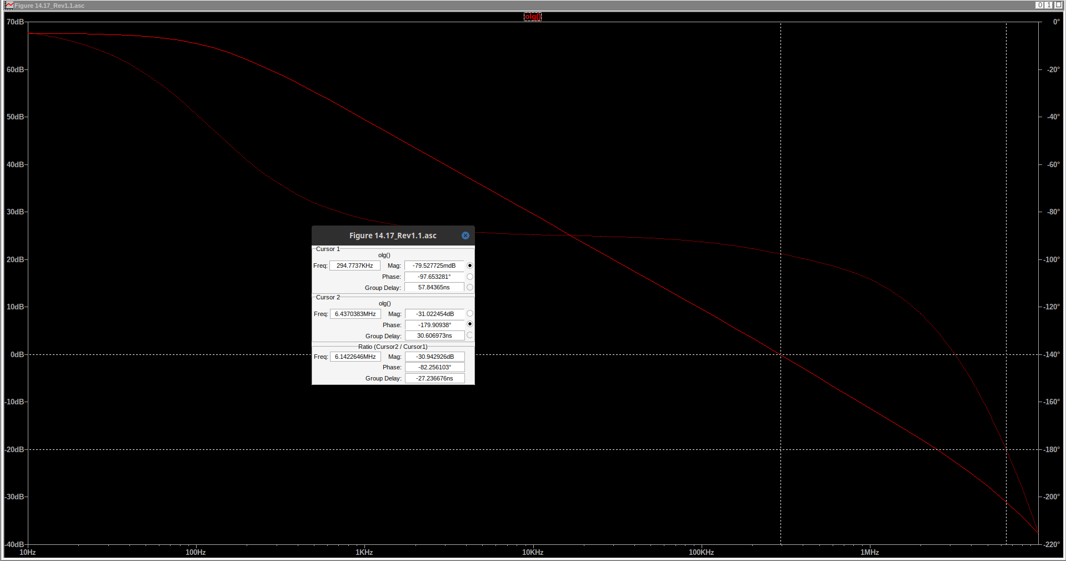Click the Cursor 2 olg() trace name

(x=385, y=304)
